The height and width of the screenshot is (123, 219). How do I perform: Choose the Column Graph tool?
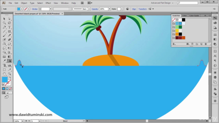(9, 65)
